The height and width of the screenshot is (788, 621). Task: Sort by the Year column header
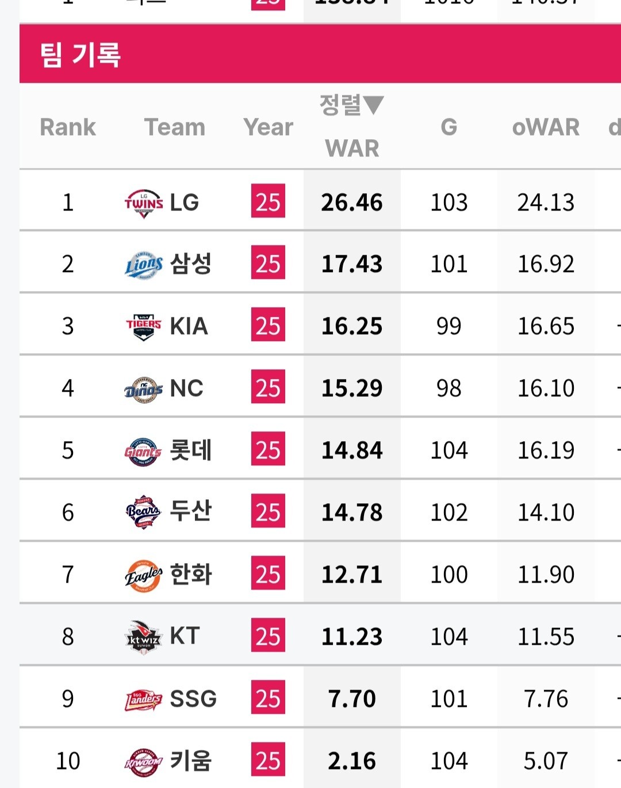click(268, 127)
